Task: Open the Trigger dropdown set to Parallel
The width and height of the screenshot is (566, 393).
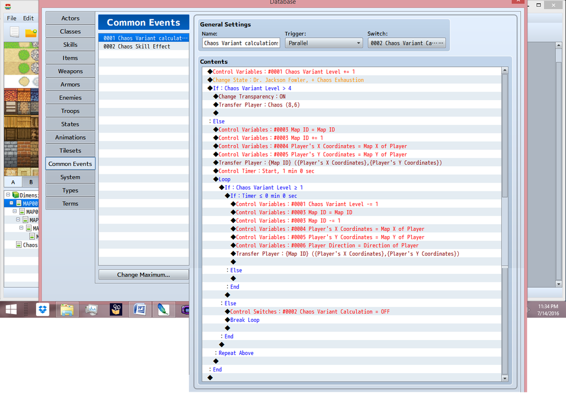Action: tap(323, 43)
